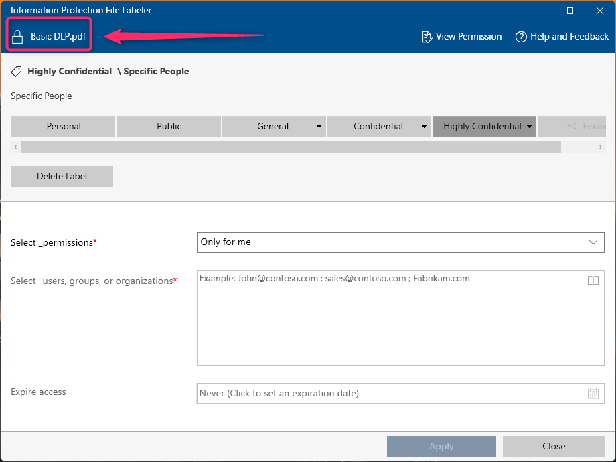Click the Apply button
Image resolution: width=616 pixels, height=462 pixels.
[441, 446]
